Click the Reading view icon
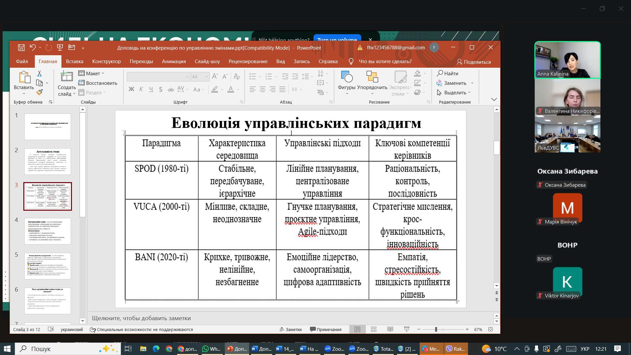Image resolution: width=631 pixels, height=355 pixels. [x=390, y=329]
